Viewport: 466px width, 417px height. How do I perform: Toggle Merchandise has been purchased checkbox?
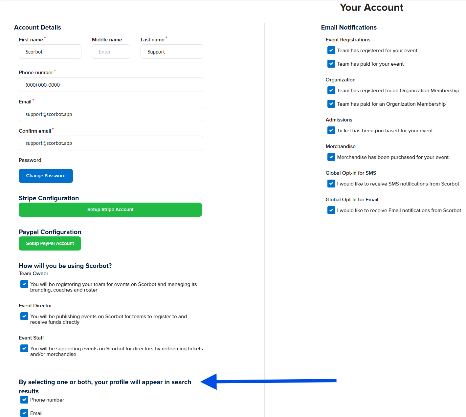(x=331, y=157)
